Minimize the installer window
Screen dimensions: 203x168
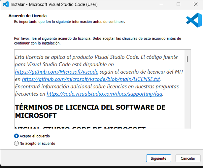pyautogui.click(x=161, y=4)
